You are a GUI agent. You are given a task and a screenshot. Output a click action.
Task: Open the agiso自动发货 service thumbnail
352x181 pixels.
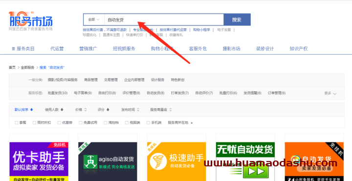click(x=108, y=161)
